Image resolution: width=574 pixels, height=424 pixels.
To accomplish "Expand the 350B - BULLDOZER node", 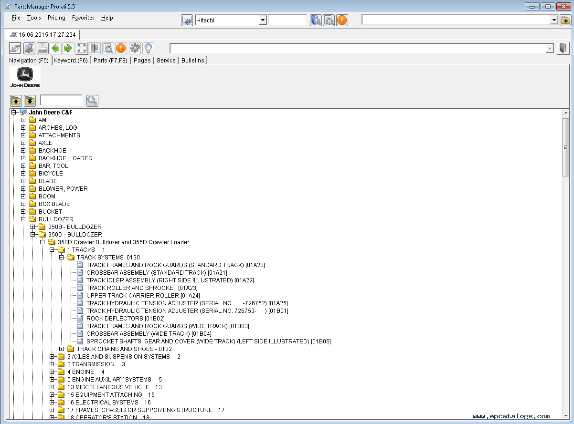I will [x=32, y=227].
